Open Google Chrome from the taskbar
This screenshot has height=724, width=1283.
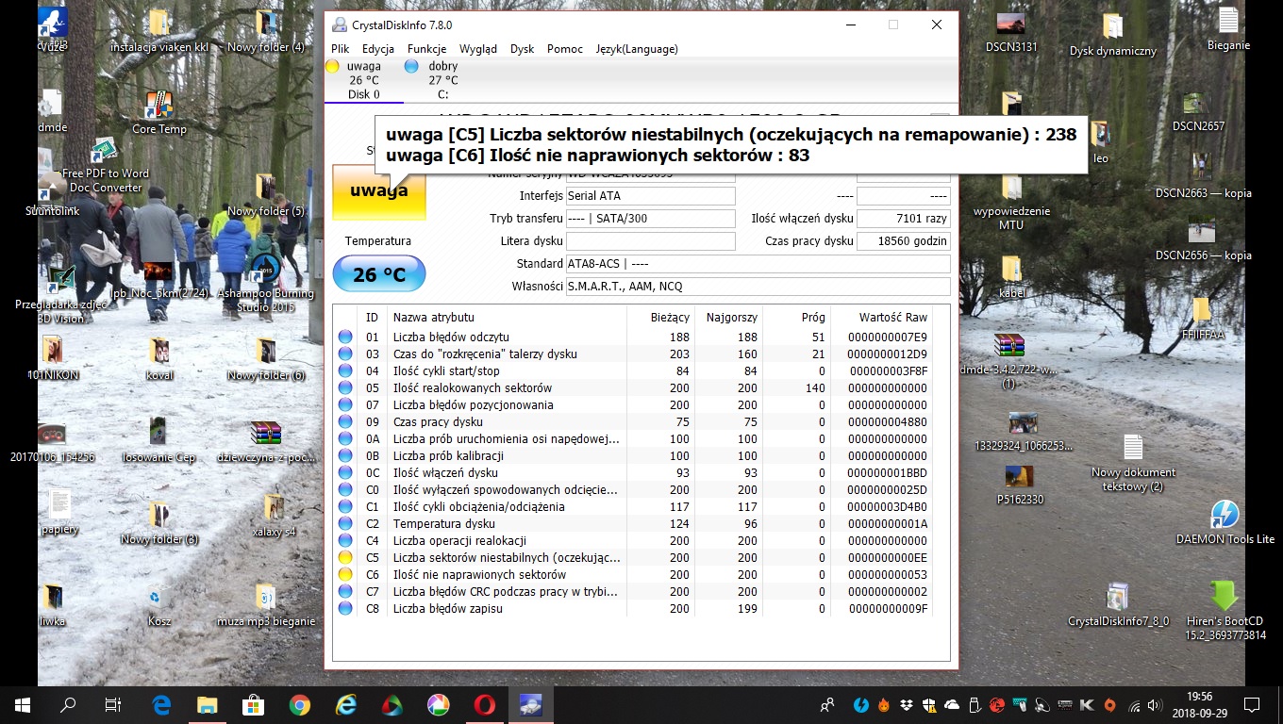pos(300,705)
